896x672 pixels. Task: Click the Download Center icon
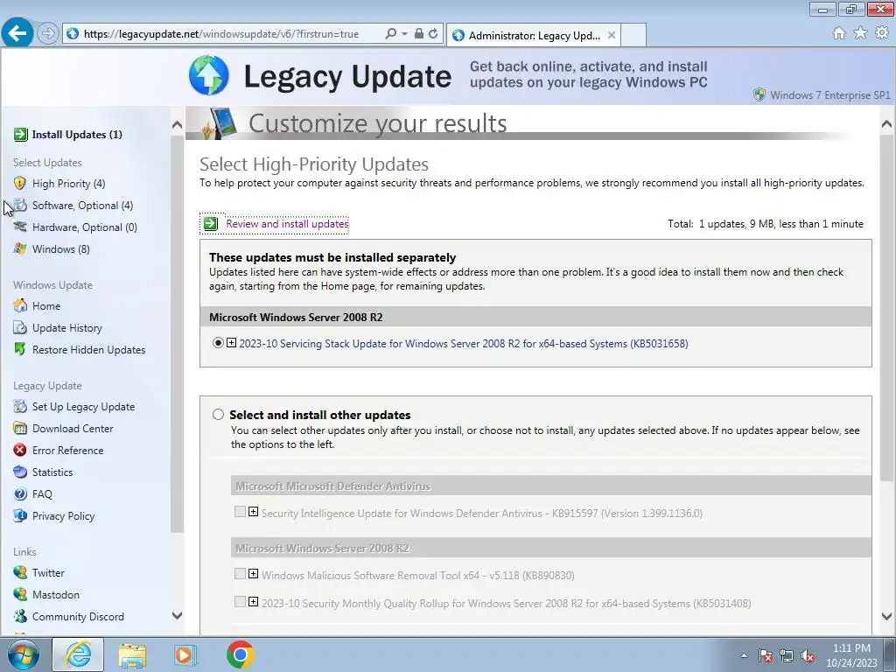[20, 428]
